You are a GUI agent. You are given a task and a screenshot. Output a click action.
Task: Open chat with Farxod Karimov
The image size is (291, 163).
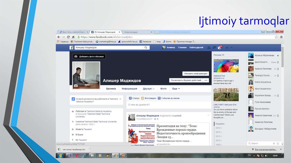click(264, 109)
